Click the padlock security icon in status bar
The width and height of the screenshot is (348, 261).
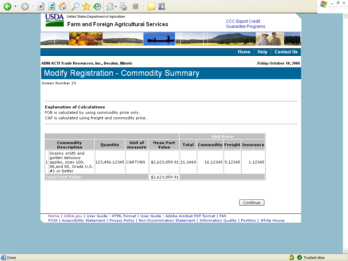point(292,257)
